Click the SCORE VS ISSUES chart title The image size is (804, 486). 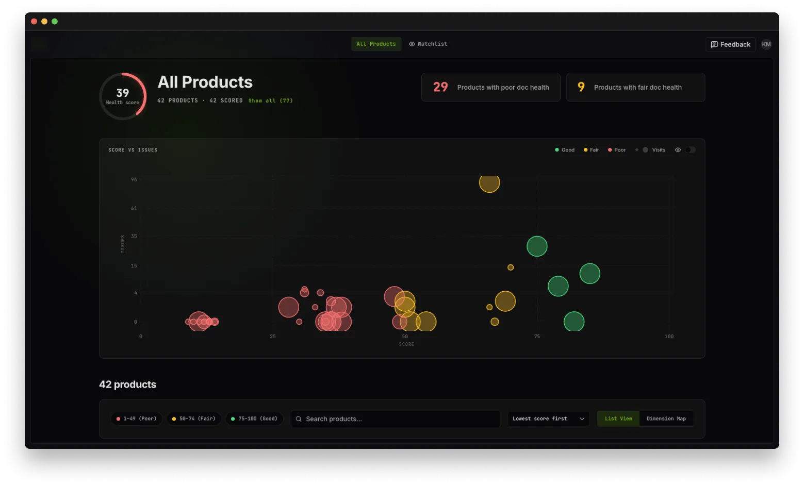[133, 150]
